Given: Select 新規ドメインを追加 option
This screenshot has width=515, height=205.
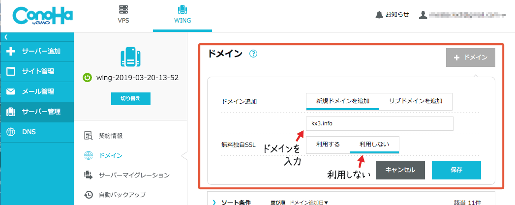Looking at the screenshot, I should (x=342, y=101).
